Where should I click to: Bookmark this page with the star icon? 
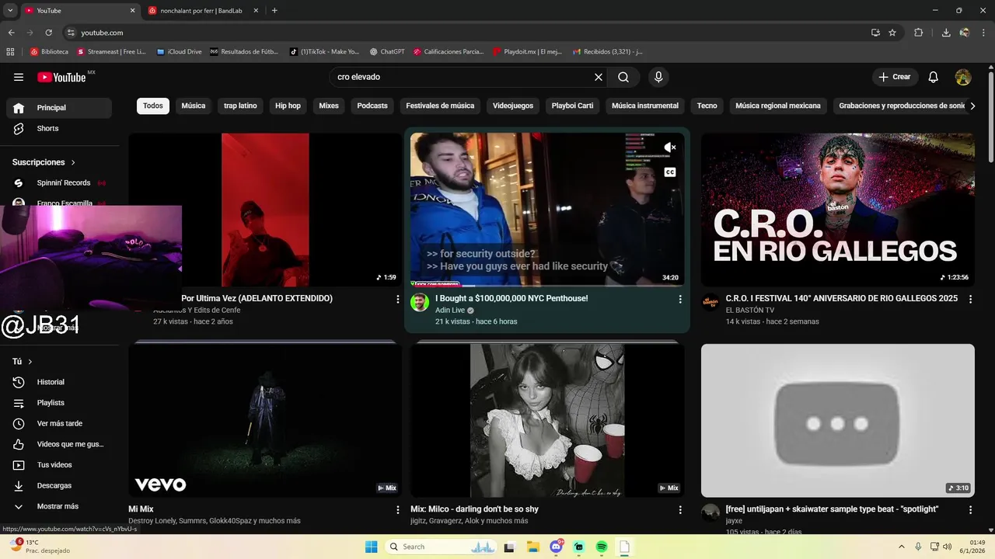coord(892,33)
